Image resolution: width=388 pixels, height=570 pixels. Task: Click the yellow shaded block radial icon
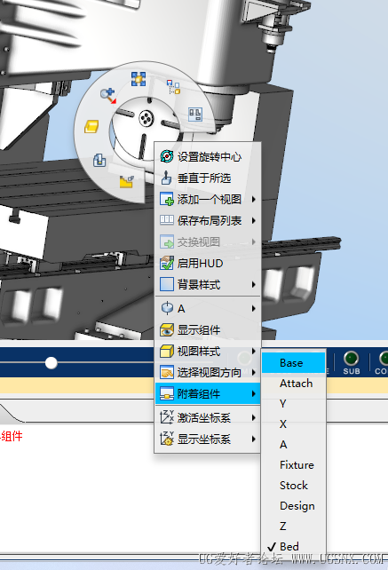[x=91, y=126]
